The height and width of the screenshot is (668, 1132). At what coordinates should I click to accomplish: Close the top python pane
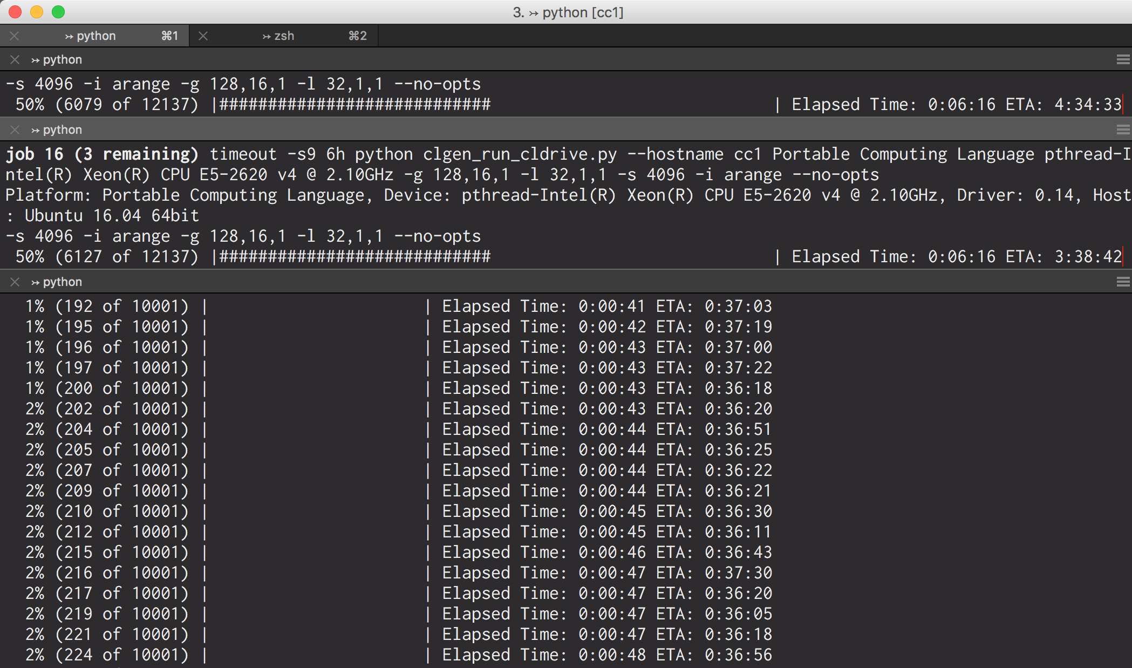(15, 59)
